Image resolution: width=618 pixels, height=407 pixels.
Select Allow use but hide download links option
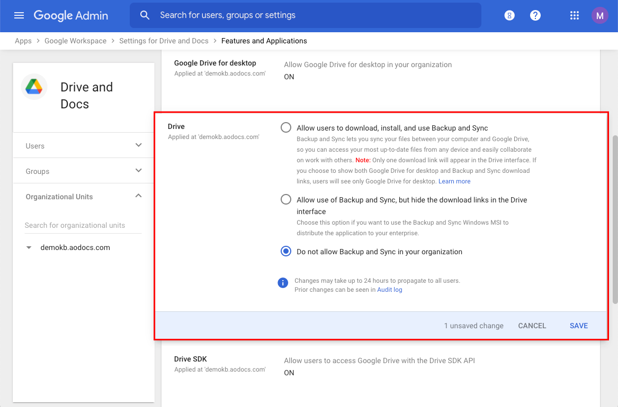click(286, 199)
